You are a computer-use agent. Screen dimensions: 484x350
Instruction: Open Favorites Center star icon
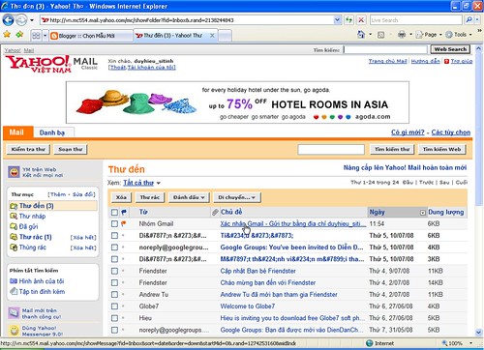click(7, 34)
